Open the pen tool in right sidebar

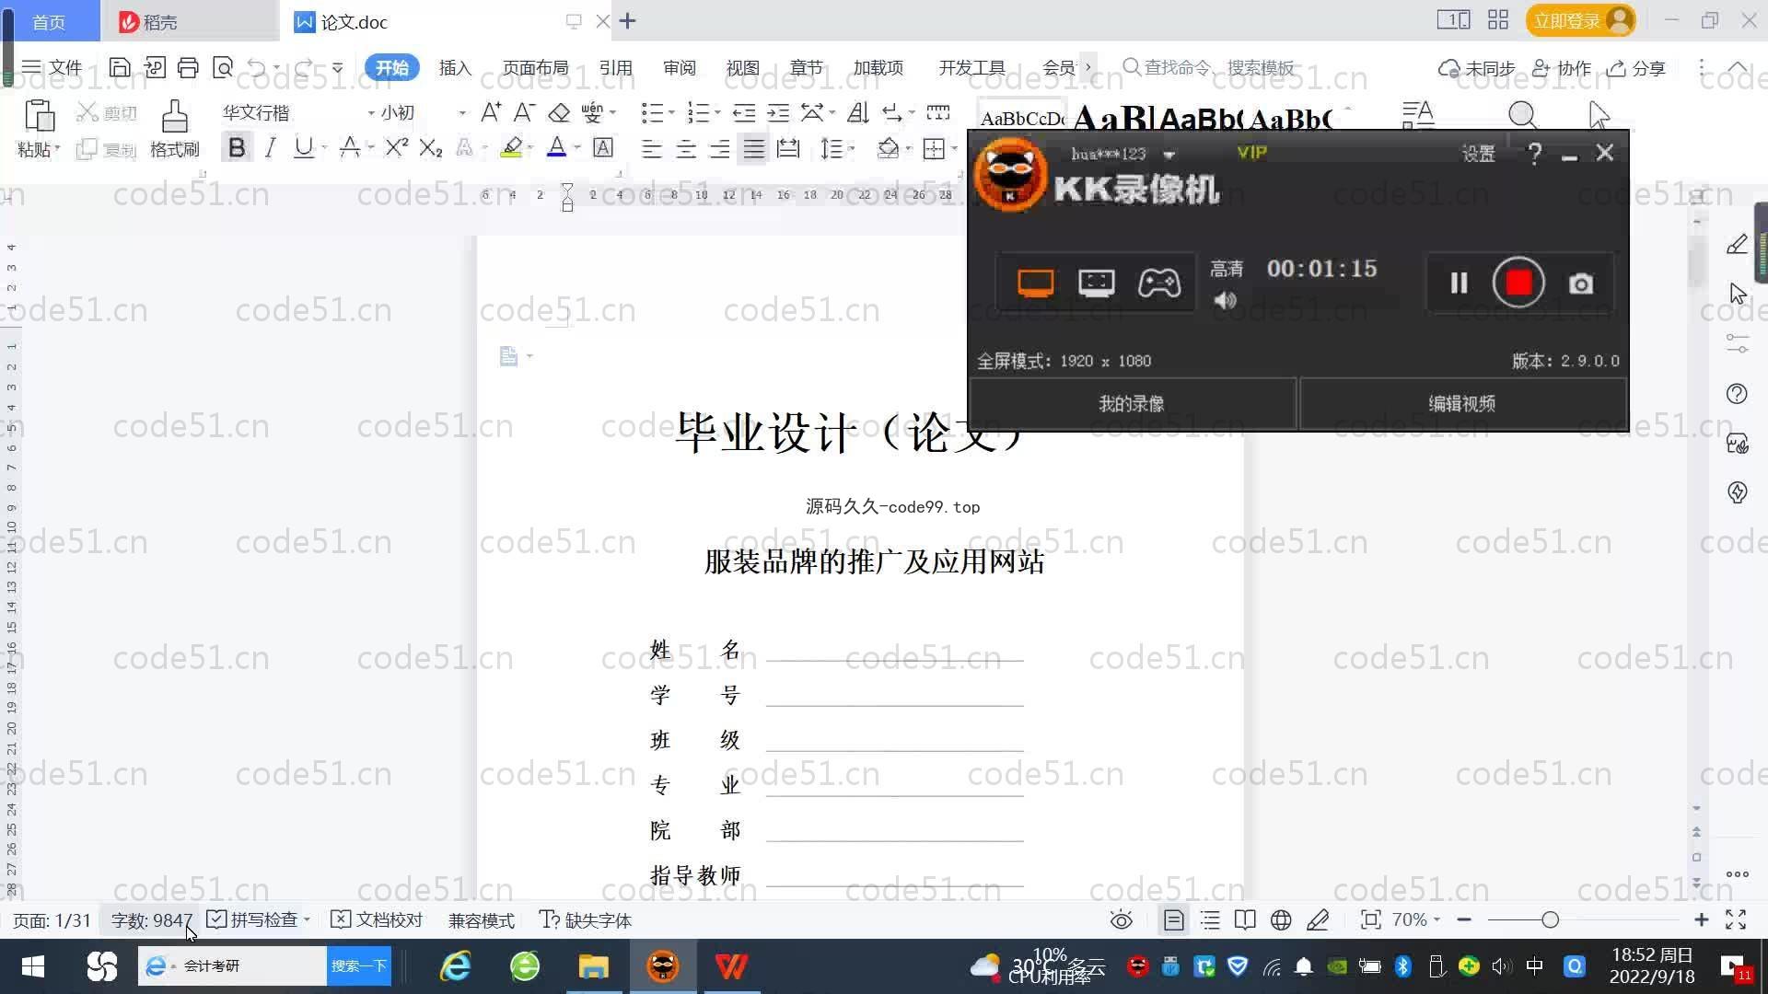pyautogui.click(x=1737, y=244)
